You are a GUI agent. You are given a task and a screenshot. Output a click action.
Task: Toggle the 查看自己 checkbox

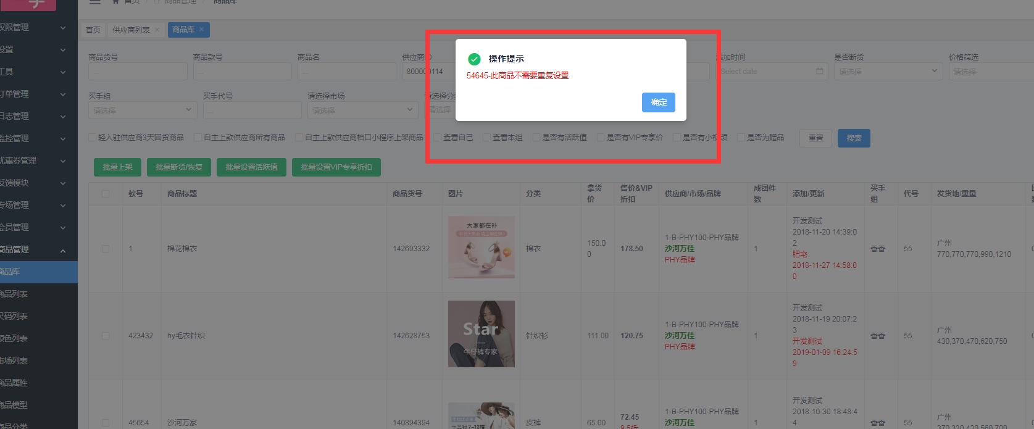438,138
